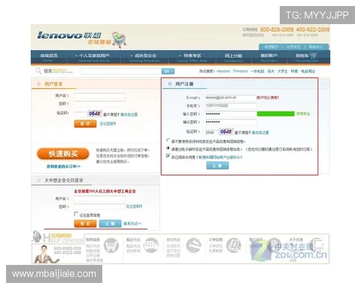Click 请点击这里 captcha refresh in 用户注册
The image size is (361, 289).
pyautogui.click(x=261, y=132)
